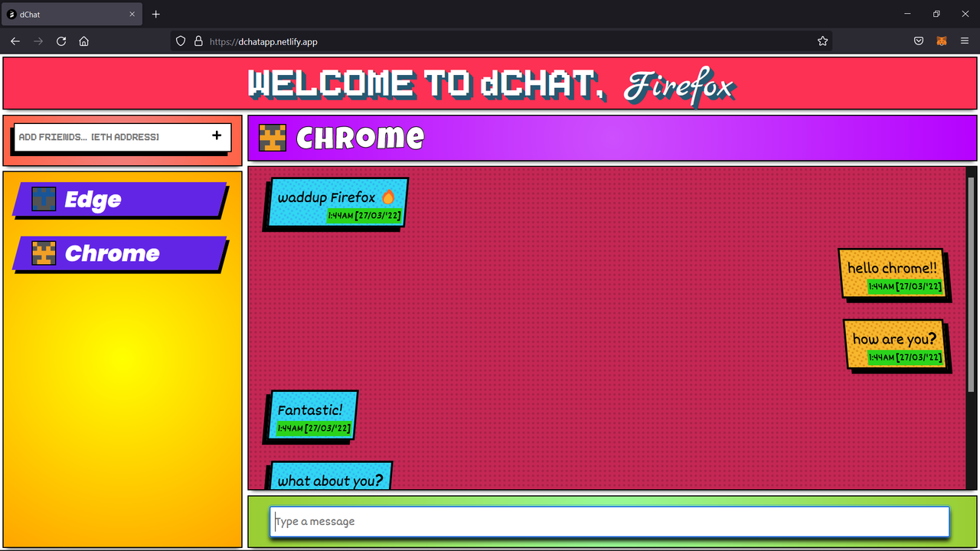Click the Chrome avatar in friends list
Image resolution: width=980 pixels, height=551 pixels.
coord(44,253)
